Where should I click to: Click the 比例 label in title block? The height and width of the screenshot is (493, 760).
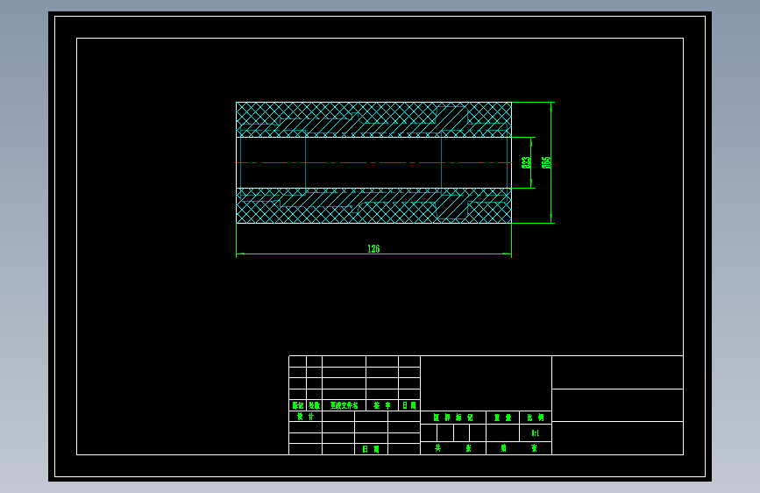536,418
